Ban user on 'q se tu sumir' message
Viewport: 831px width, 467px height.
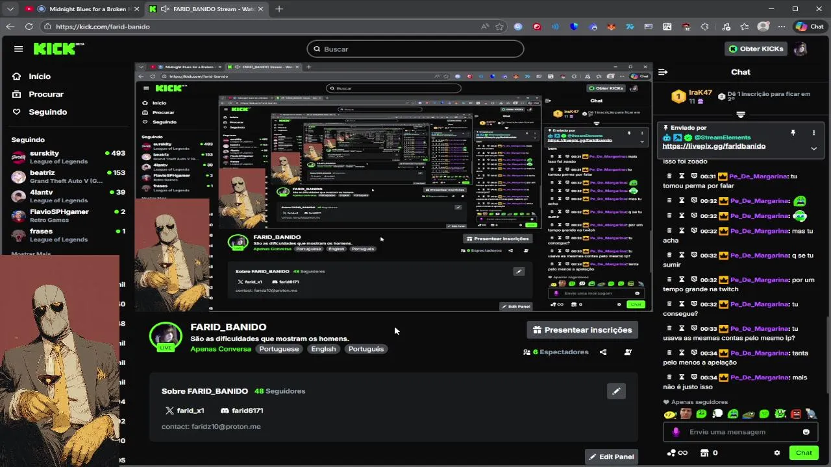pos(694,256)
